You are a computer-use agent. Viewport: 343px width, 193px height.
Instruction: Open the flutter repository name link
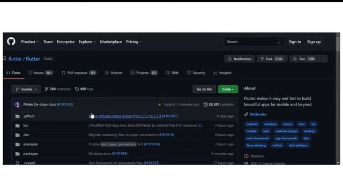pos(33,58)
